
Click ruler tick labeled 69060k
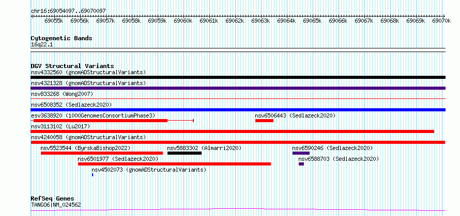point(183,21)
